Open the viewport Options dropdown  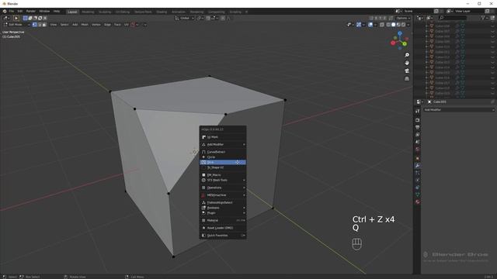[403, 19]
